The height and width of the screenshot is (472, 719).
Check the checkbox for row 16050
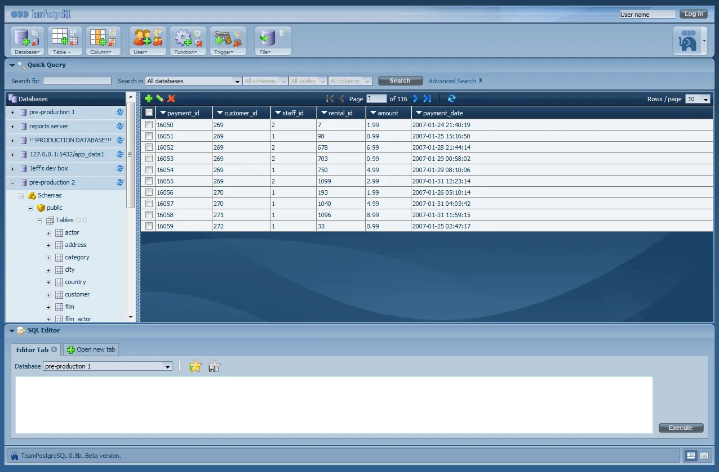coord(149,125)
